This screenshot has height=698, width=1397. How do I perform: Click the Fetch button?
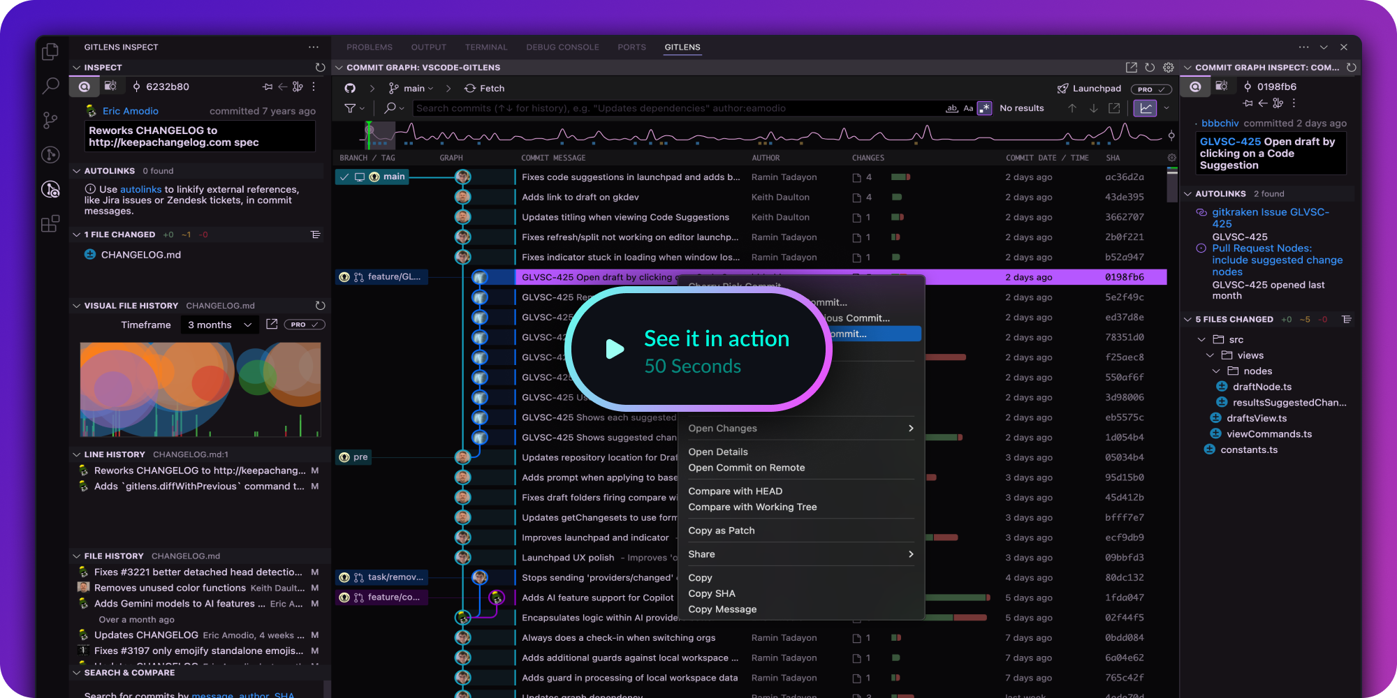484,89
